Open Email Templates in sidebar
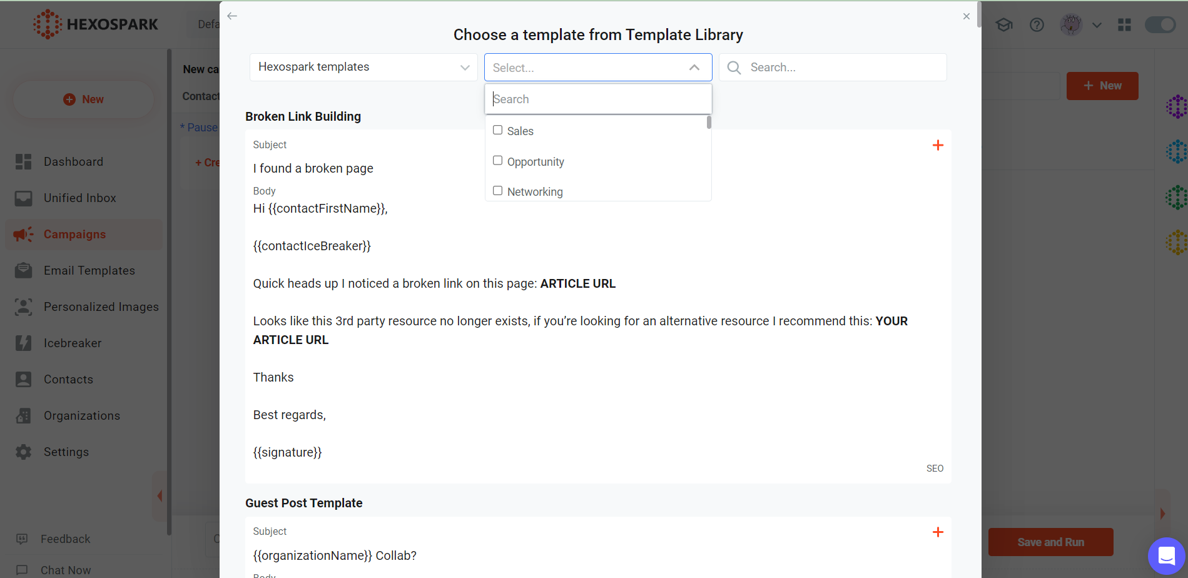This screenshot has width=1188, height=578. (x=89, y=271)
